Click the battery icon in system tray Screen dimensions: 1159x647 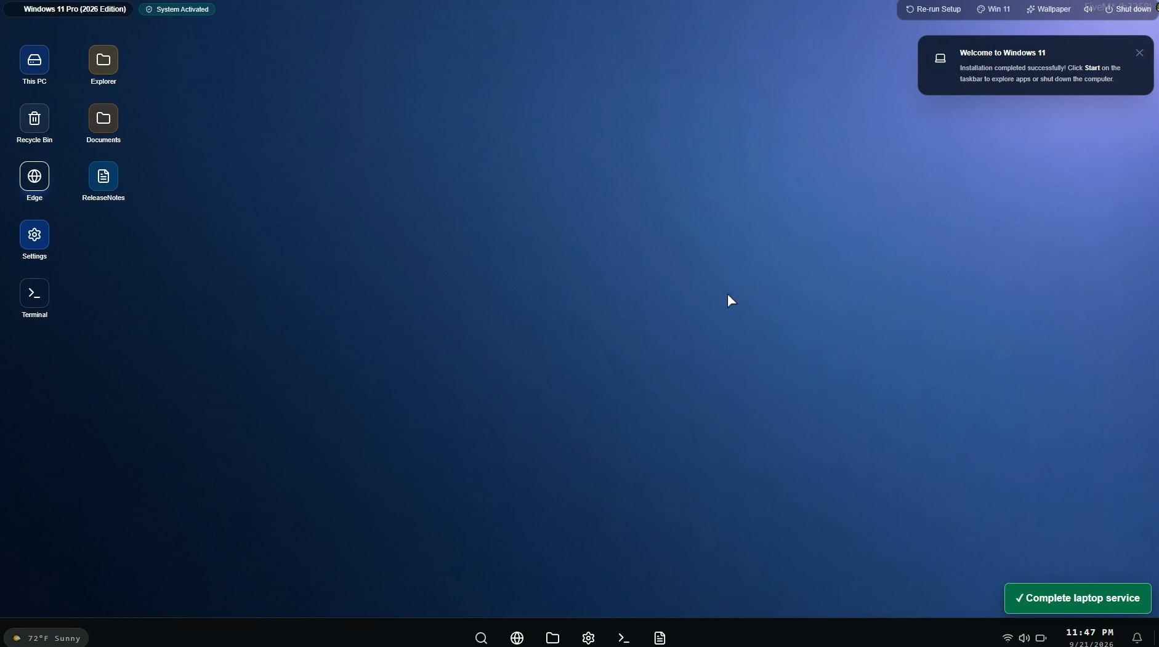1041,638
